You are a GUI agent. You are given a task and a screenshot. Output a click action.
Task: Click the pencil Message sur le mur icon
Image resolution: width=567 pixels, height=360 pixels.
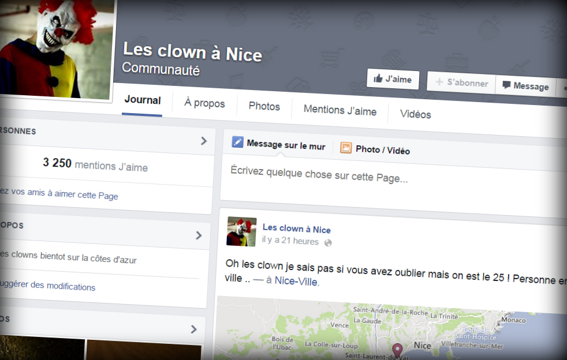[237, 142]
